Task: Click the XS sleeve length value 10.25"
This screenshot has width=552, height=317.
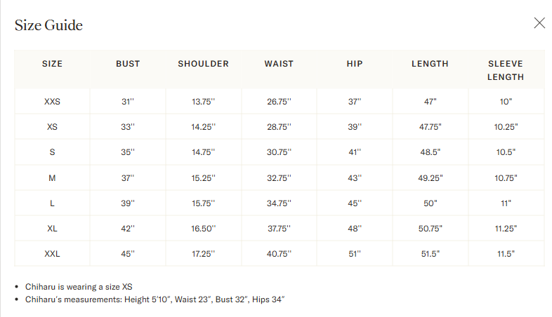Action: (506, 127)
